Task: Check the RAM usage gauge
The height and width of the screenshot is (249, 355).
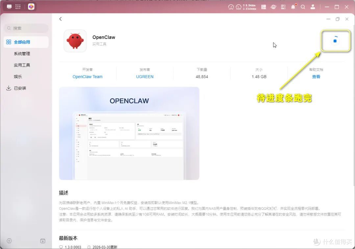Action: 239,7
